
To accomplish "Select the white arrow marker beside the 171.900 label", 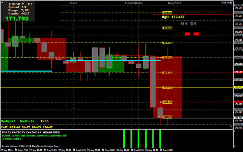I will (161, 102).
